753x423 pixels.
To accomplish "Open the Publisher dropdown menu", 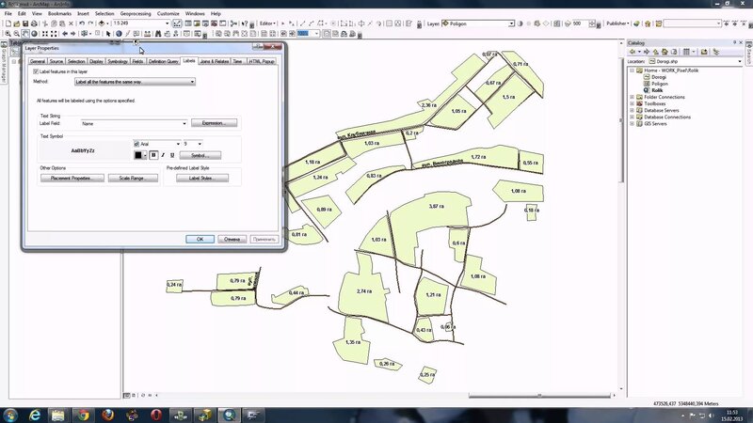I will click(x=617, y=23).
